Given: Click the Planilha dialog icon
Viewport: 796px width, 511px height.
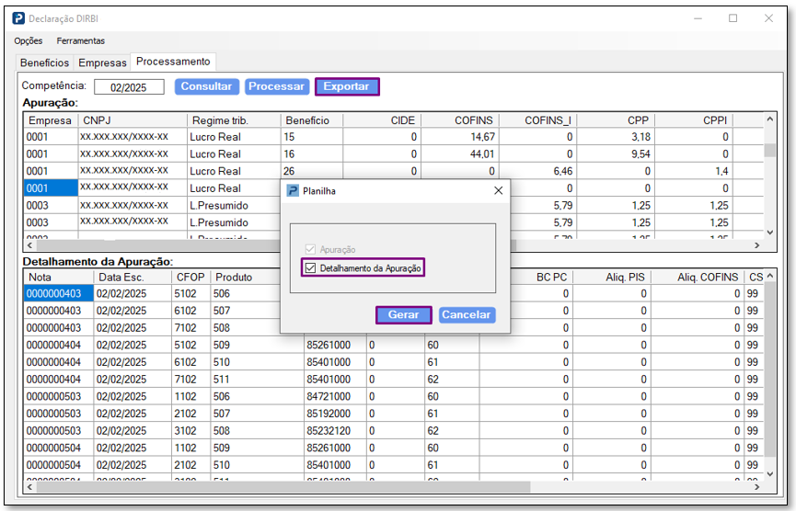Looking at the screenshot, I should point(294,191).
